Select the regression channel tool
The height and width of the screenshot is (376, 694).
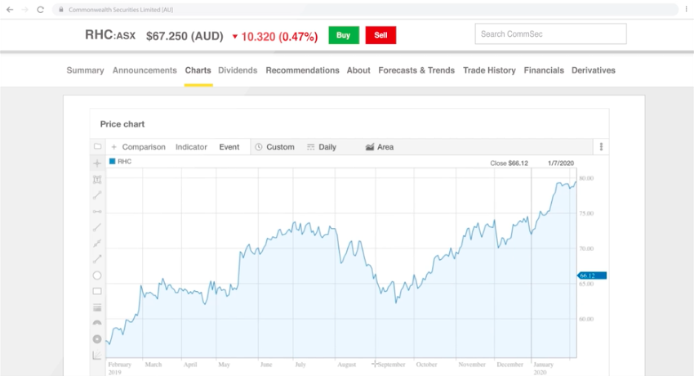[97, 243]
